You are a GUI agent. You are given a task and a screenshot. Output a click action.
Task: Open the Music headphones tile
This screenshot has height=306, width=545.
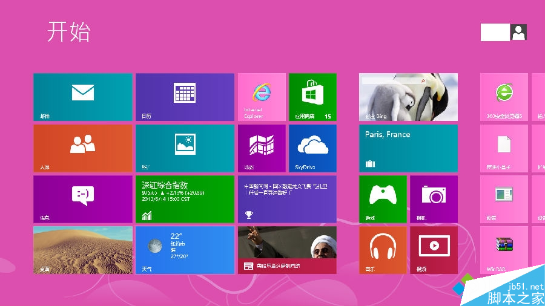(383, 249)
